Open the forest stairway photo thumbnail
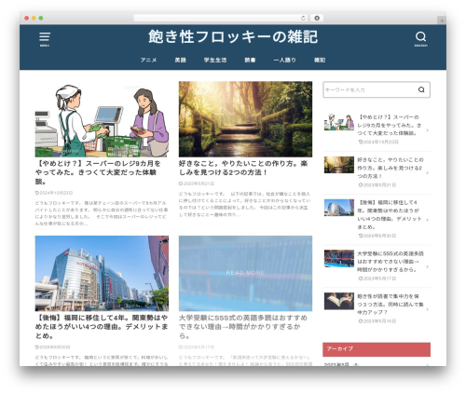Viewport: 466px width, 394px height. [245, 119]
